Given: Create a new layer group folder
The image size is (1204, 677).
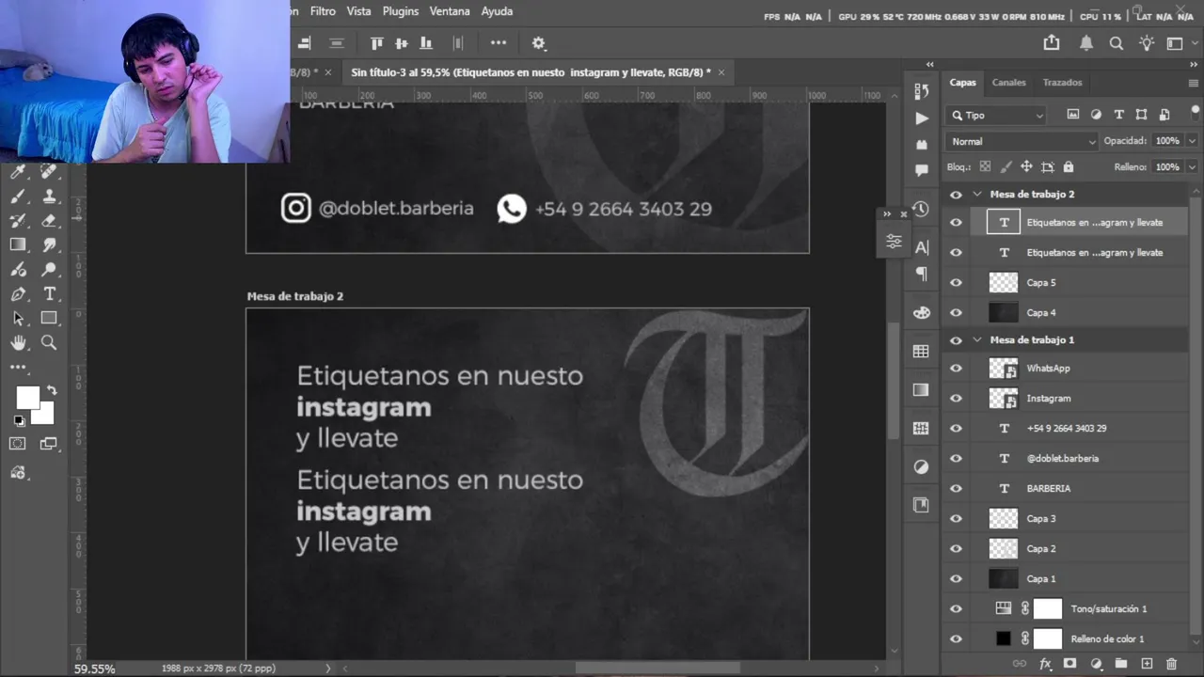Looking at the screenshot, I should tap(1121, 664).
